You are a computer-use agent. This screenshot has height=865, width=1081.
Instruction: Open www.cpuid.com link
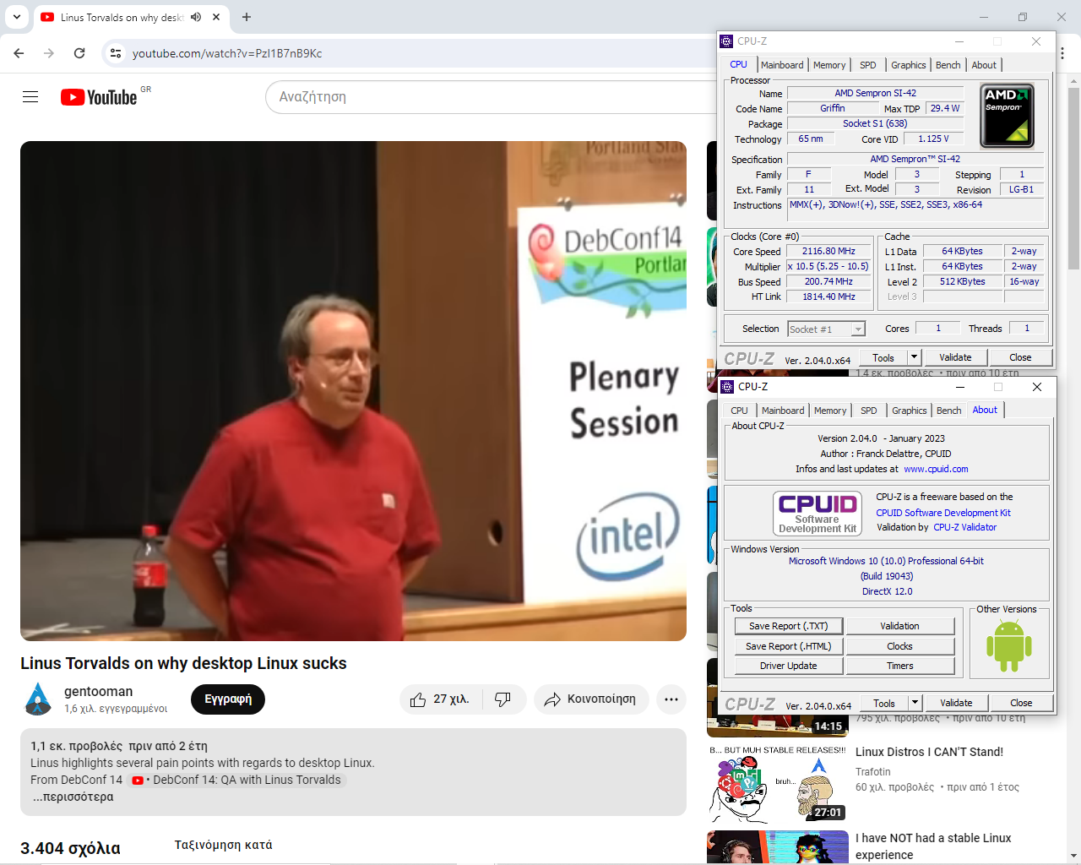936,469
